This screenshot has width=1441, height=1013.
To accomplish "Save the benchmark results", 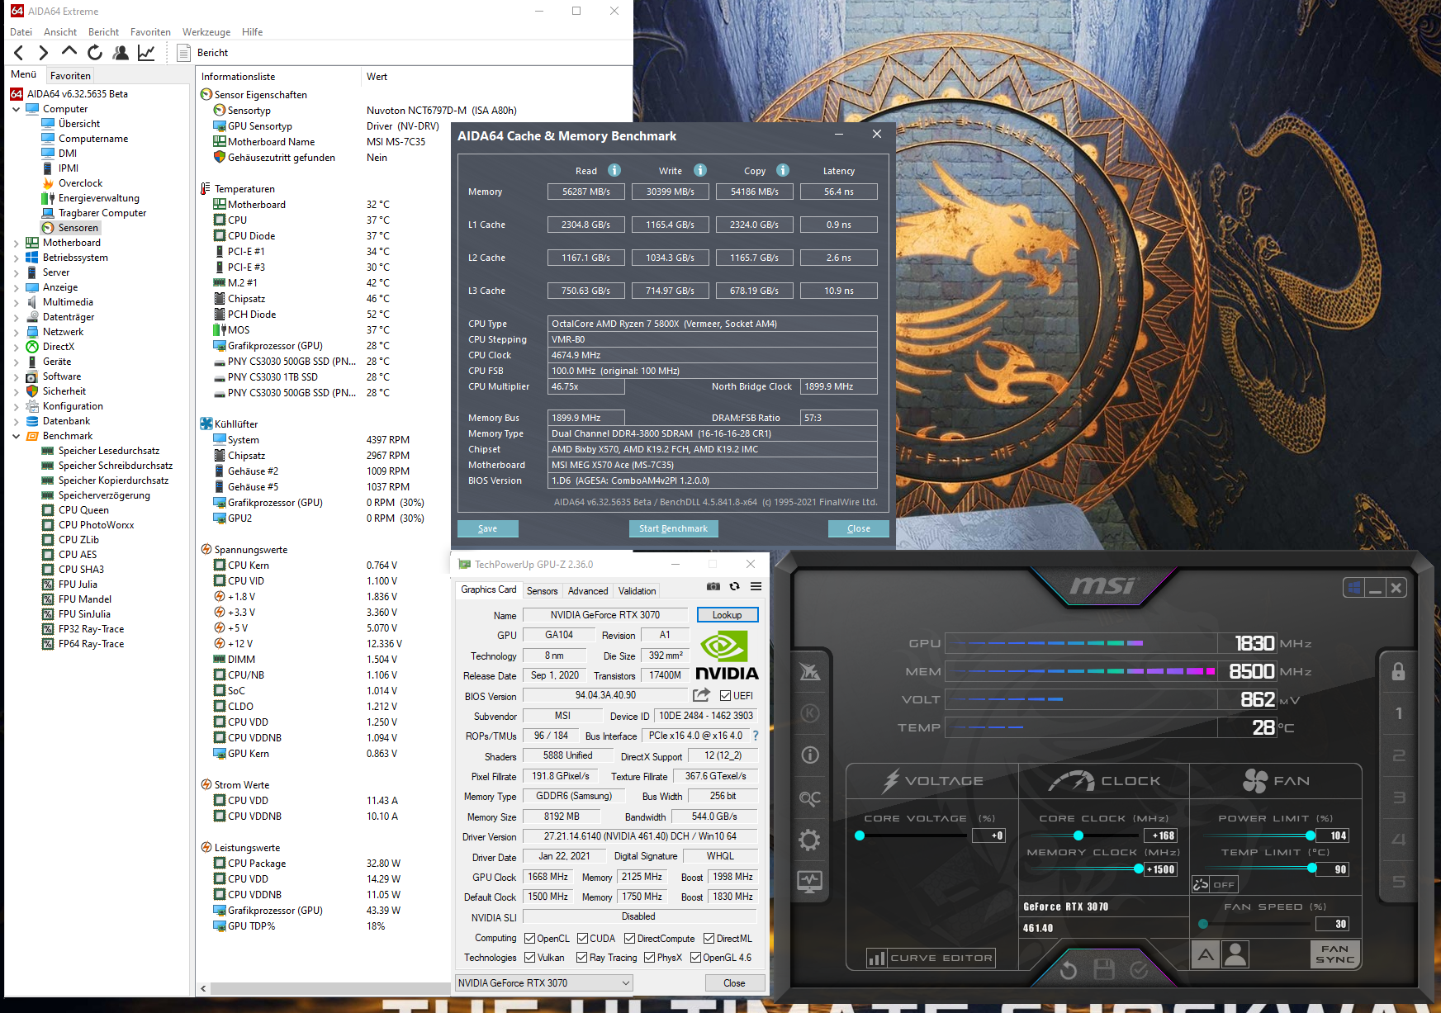I will 488,528.
